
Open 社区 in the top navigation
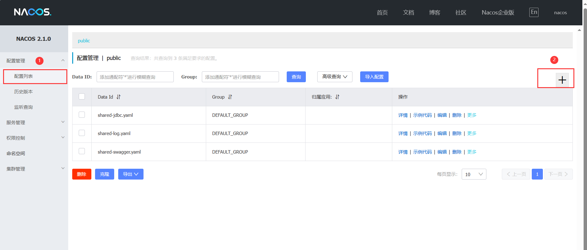pos(461,13)
